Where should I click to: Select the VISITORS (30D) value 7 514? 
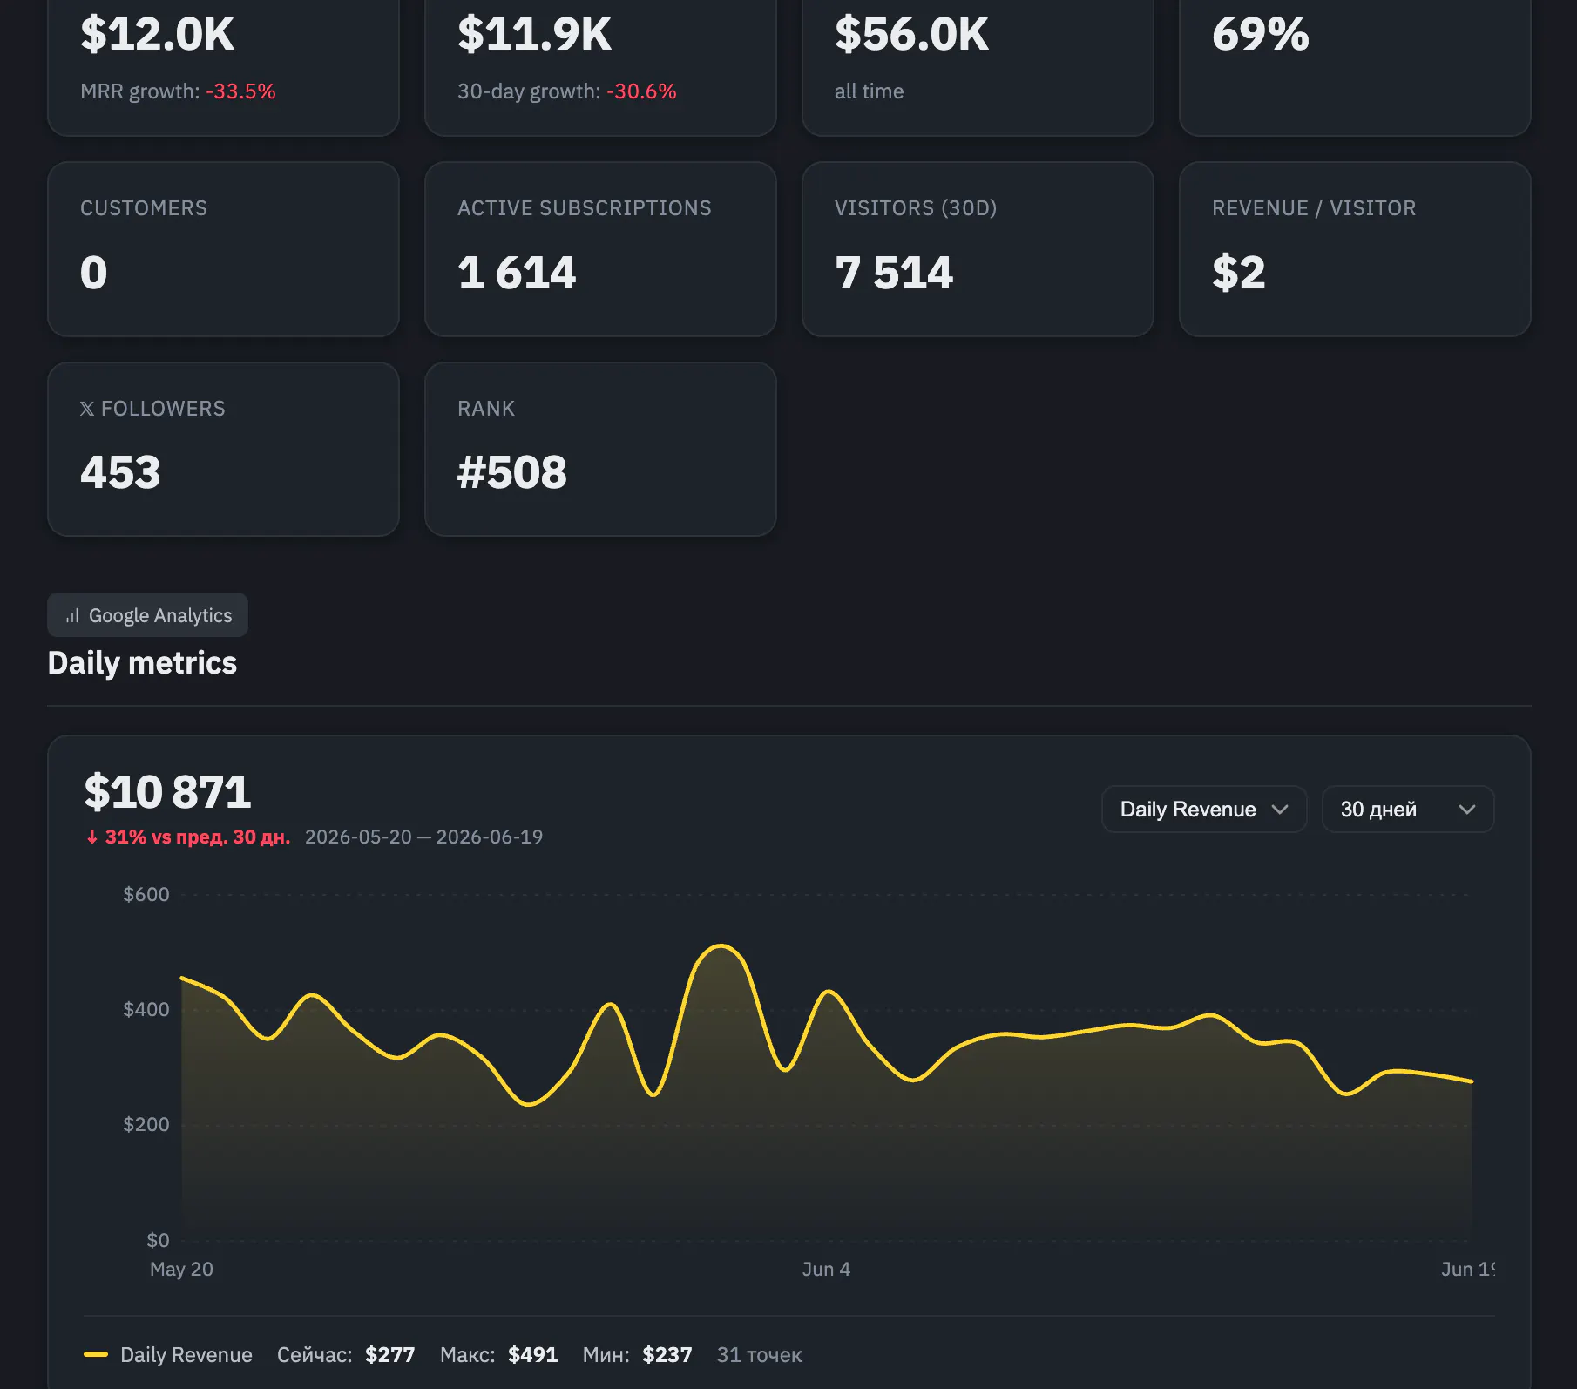click(894, 273)
